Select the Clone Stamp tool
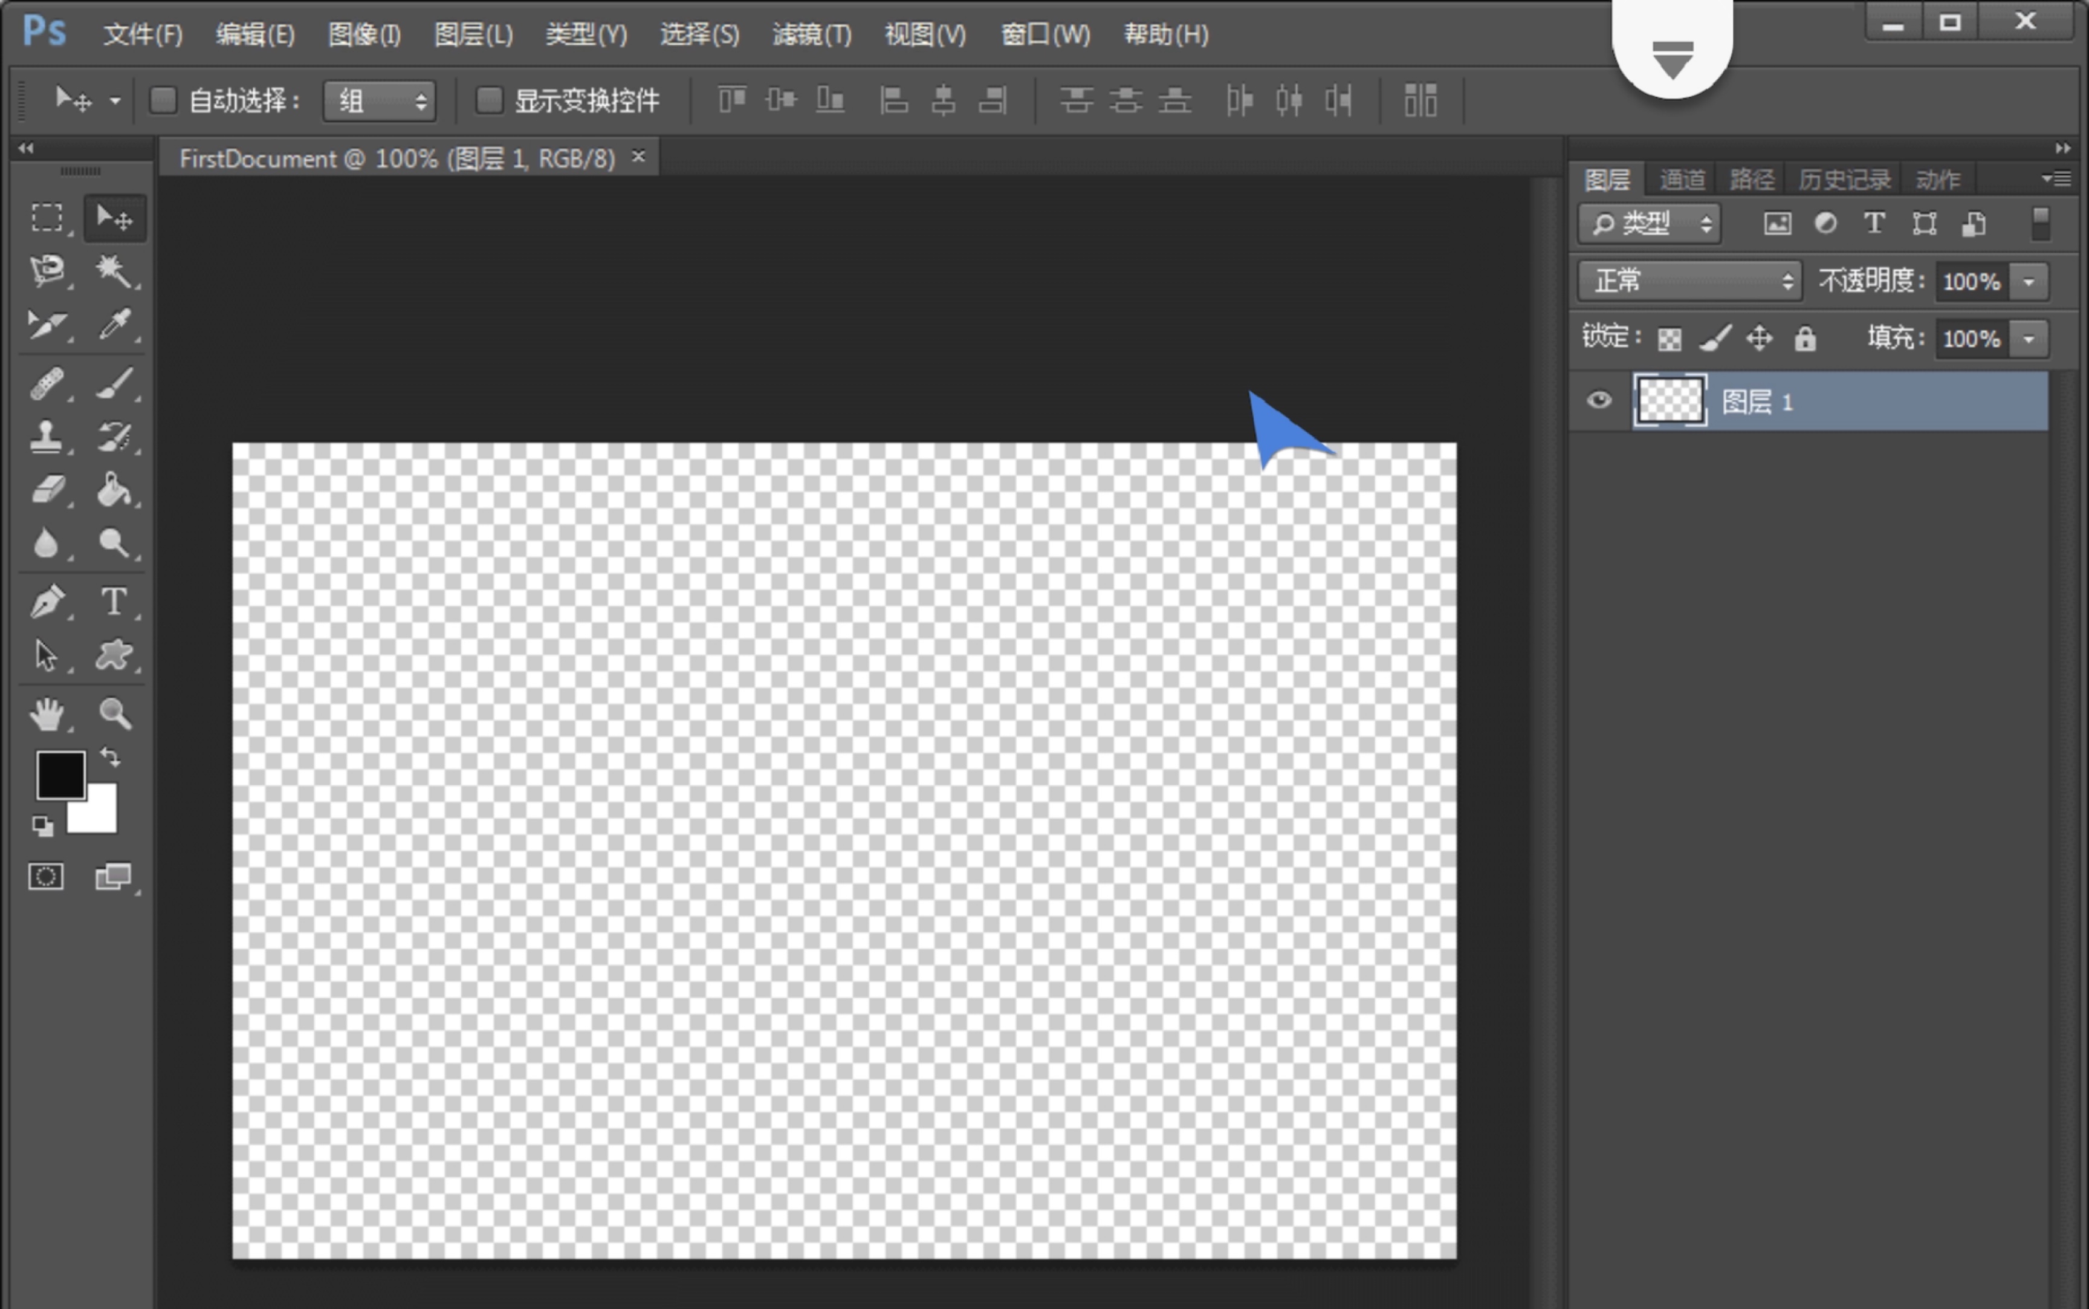This screenshot has width=2089, height=1309. (x=47, y=437)
